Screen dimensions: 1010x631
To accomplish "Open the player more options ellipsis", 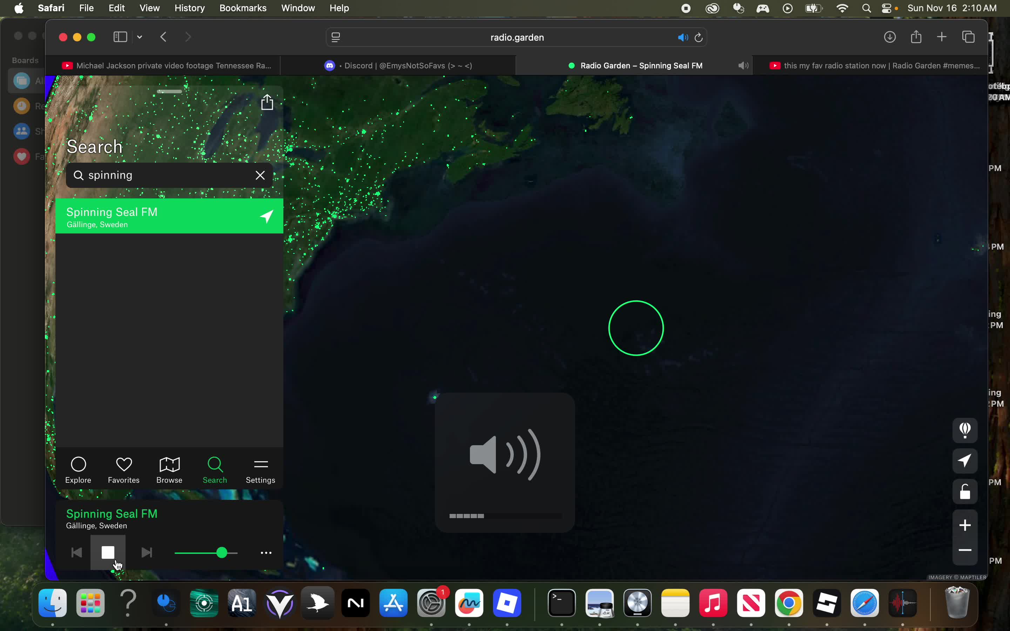I will (266, 553).
